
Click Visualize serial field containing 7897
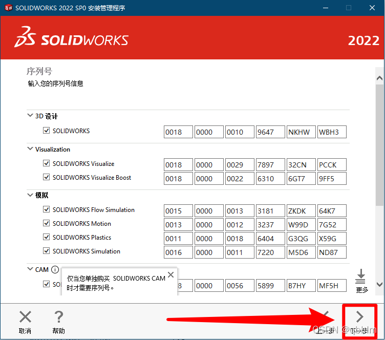click(270, 165)
